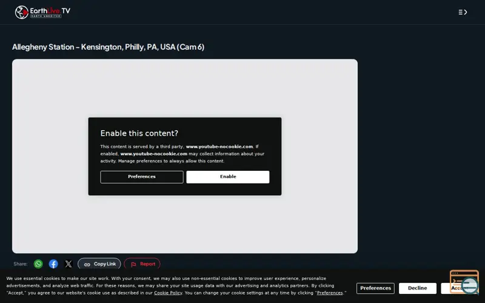Copy the stream link
This screenshot has height=303, width=485.
[99, 264]
